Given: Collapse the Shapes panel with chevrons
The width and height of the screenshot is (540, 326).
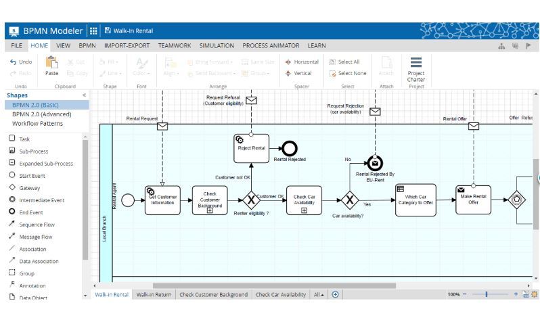Looking at the screenshot, I should [x=84, y=95].
